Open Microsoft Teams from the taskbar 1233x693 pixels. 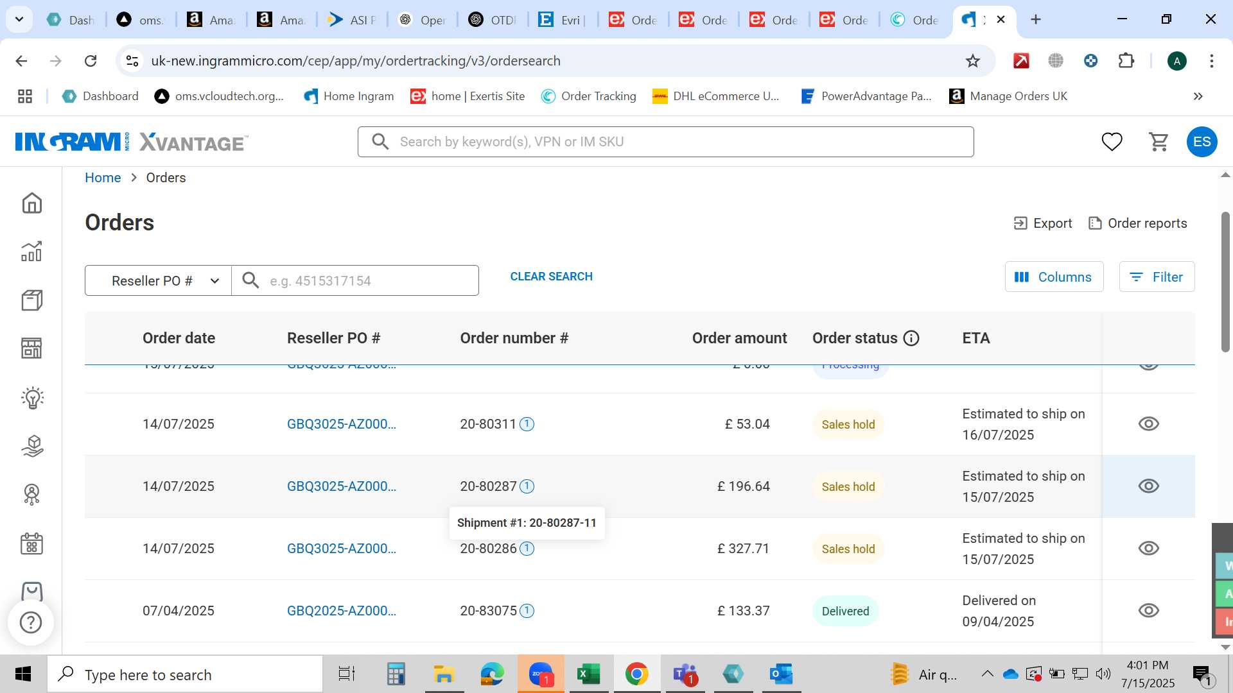click(685, 674)
